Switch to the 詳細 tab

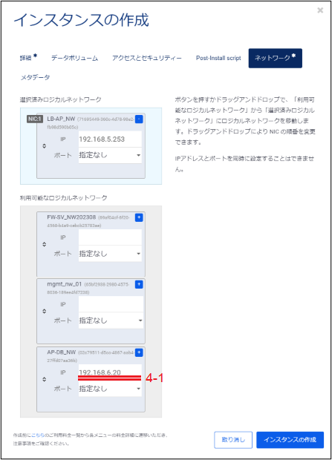(28, 58)
